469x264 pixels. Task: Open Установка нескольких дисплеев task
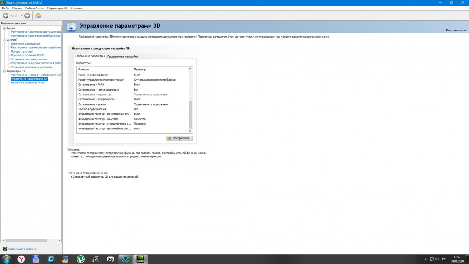(x=31, y=67)
